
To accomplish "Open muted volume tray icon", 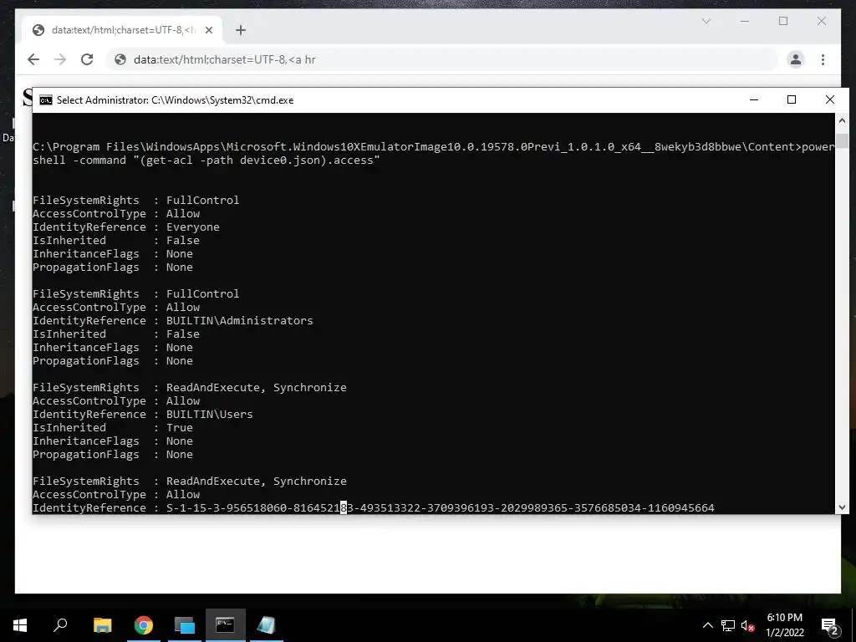I will pyautogui.click(x=748, y=625).
